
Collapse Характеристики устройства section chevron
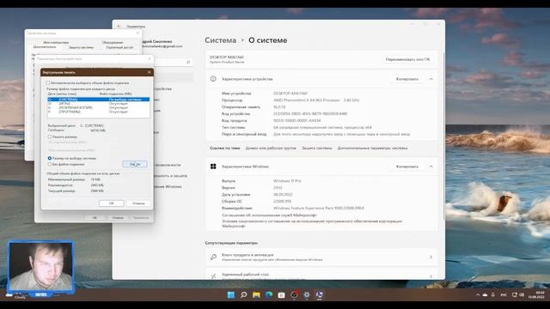tap(431, 79)
